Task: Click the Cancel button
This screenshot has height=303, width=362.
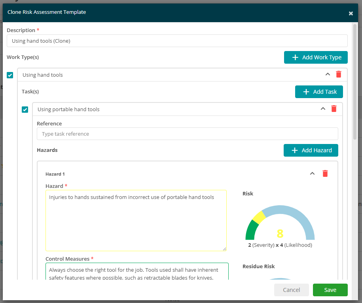Action: tap(291, 290)
